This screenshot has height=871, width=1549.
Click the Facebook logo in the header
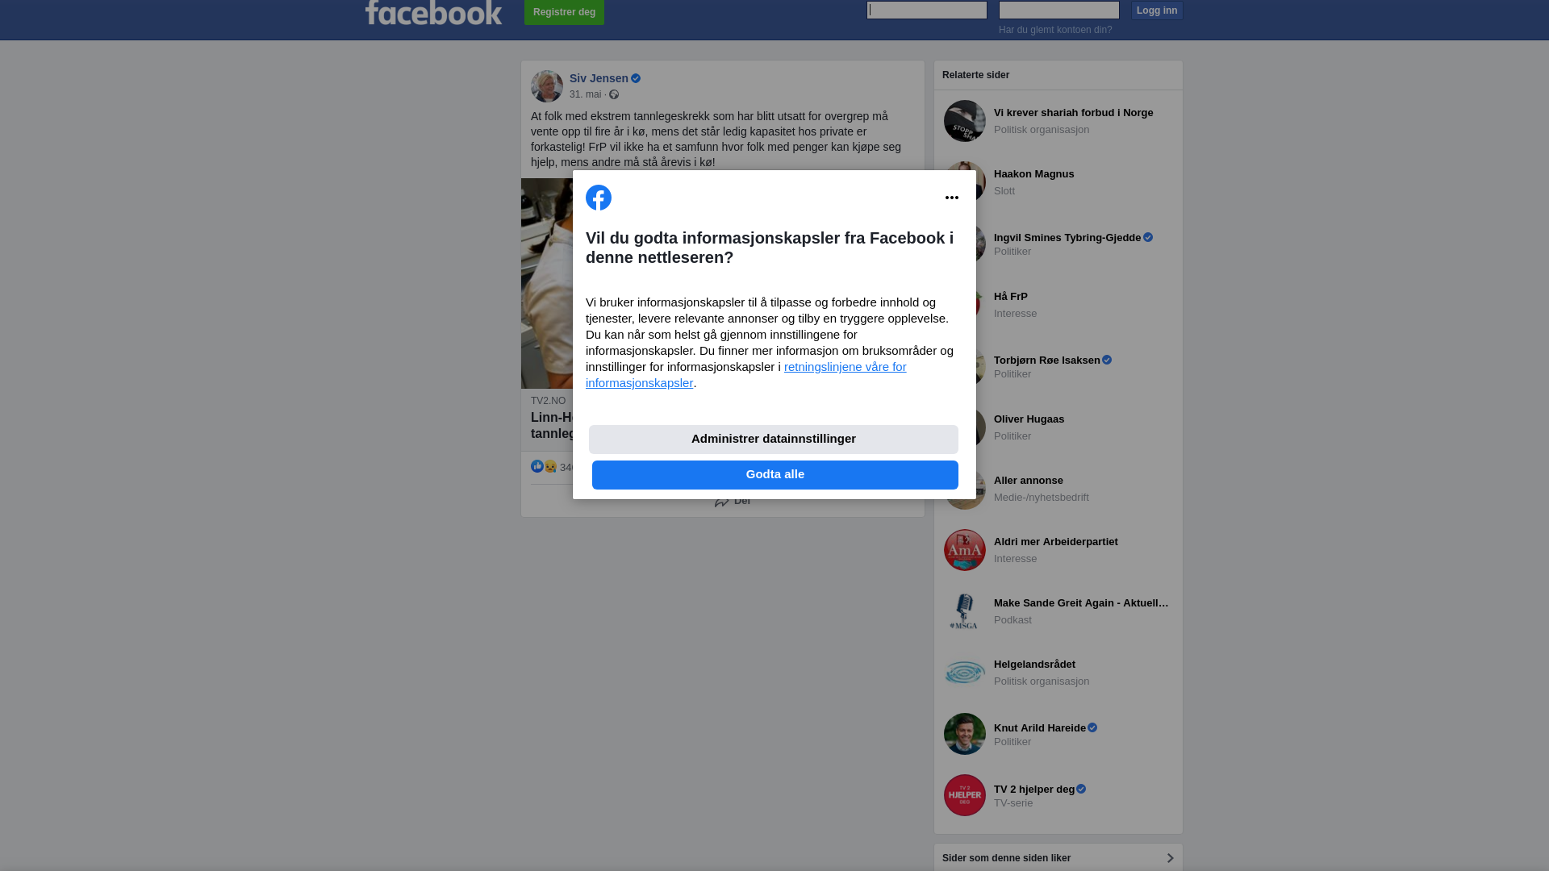[433, 12]
